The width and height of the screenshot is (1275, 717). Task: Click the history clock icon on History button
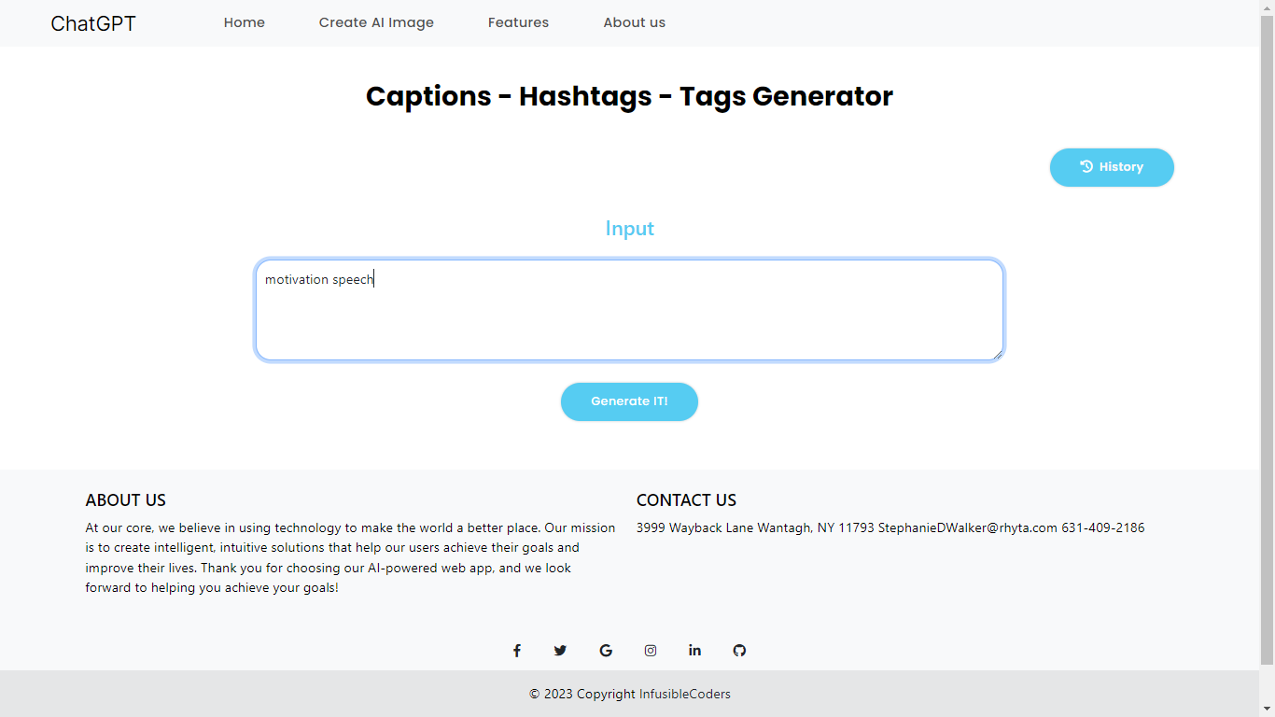click(1086, 166)
